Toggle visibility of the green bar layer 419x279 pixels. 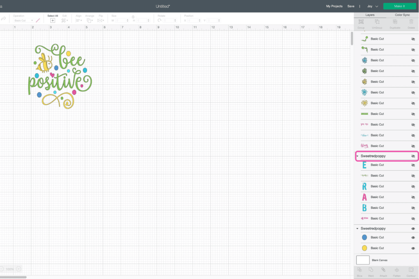(413, 114)
